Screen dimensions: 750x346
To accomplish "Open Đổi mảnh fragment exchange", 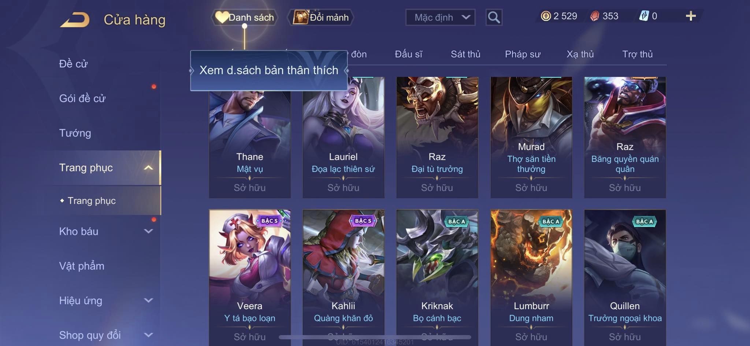I will [x=321, y=17].
